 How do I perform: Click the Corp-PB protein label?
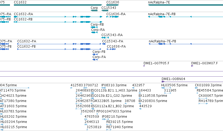click(99, 52)
